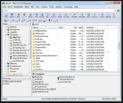Open the address bar dropdown arrow
Viewport: 123px width, 103px height.
coord(115,11)
